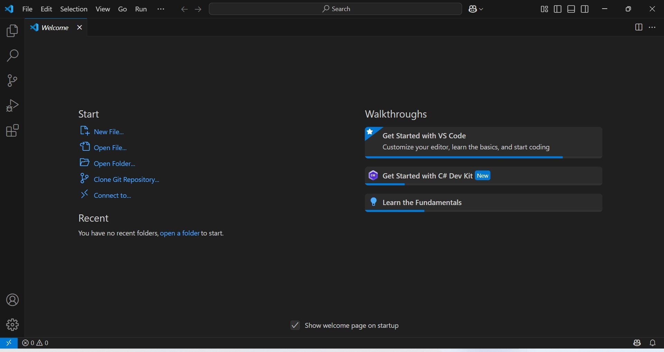Toggle the secondary side bar
The width and height of the screenshot is (664, 352).
tap(585, 9)
